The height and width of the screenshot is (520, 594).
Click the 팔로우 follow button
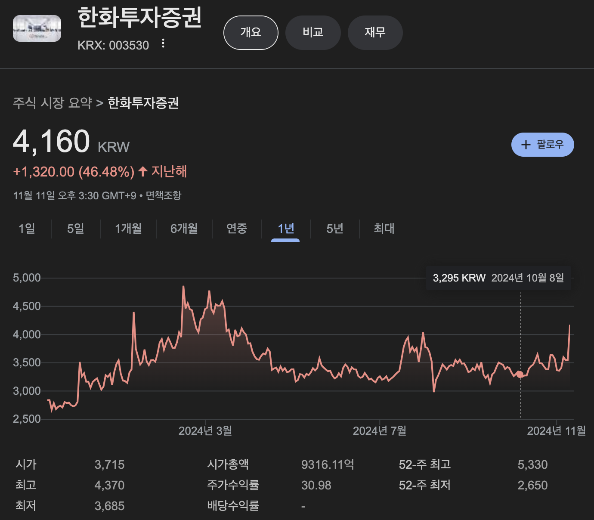(x=542, y=145)
